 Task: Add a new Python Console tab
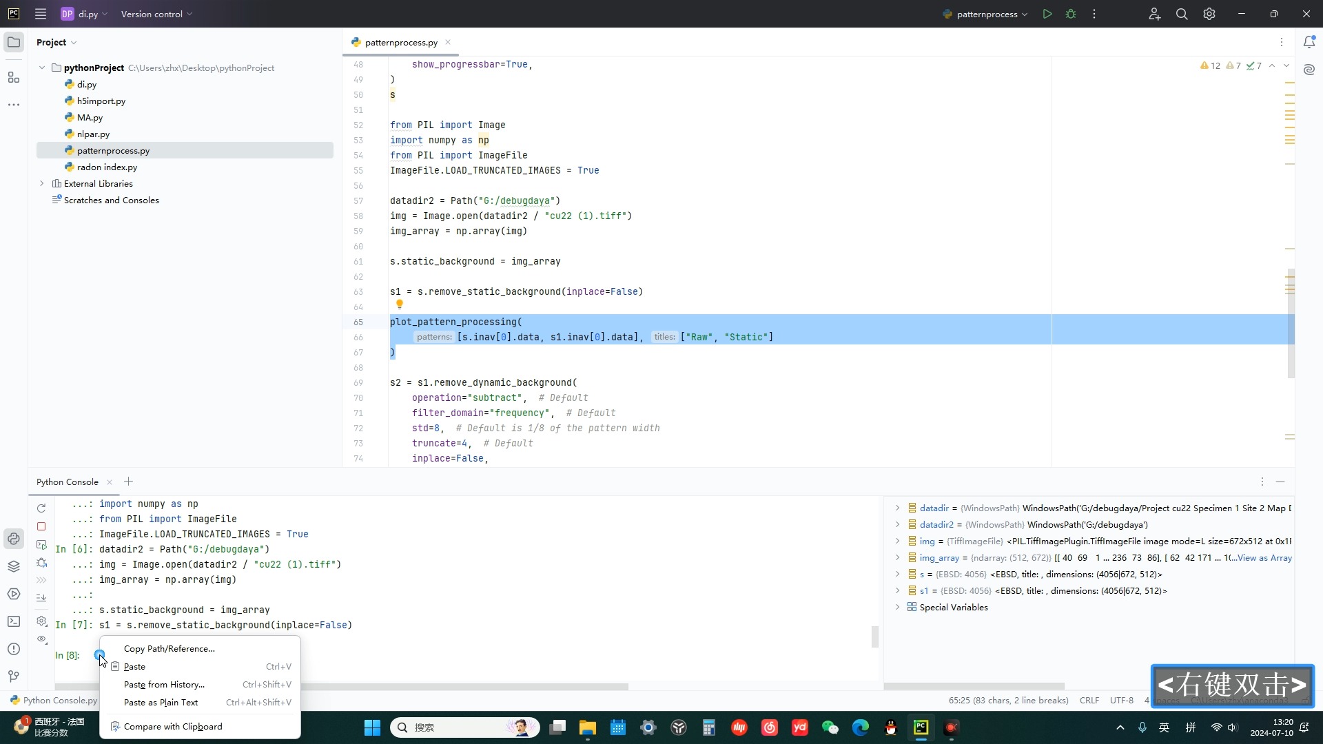[128, 482]
